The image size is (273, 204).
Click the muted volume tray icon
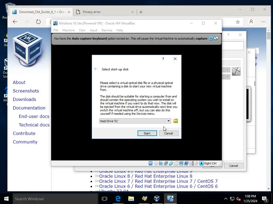[x=238, y=199]
